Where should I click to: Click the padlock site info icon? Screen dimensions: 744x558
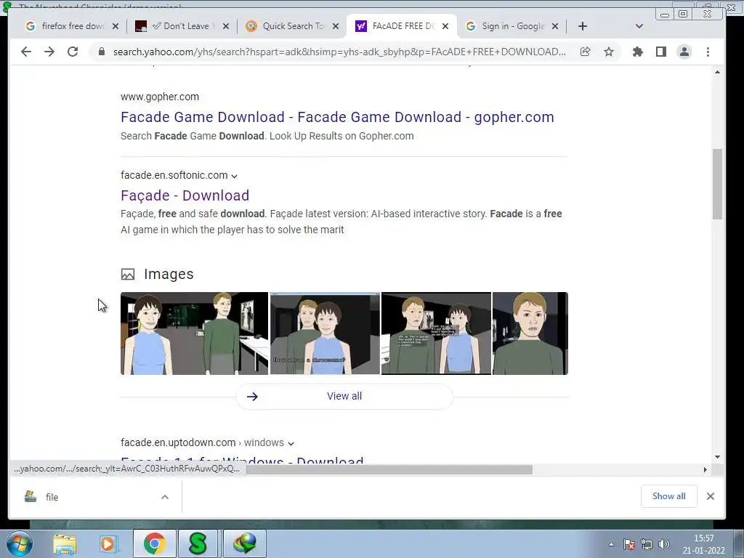[101, 52]
